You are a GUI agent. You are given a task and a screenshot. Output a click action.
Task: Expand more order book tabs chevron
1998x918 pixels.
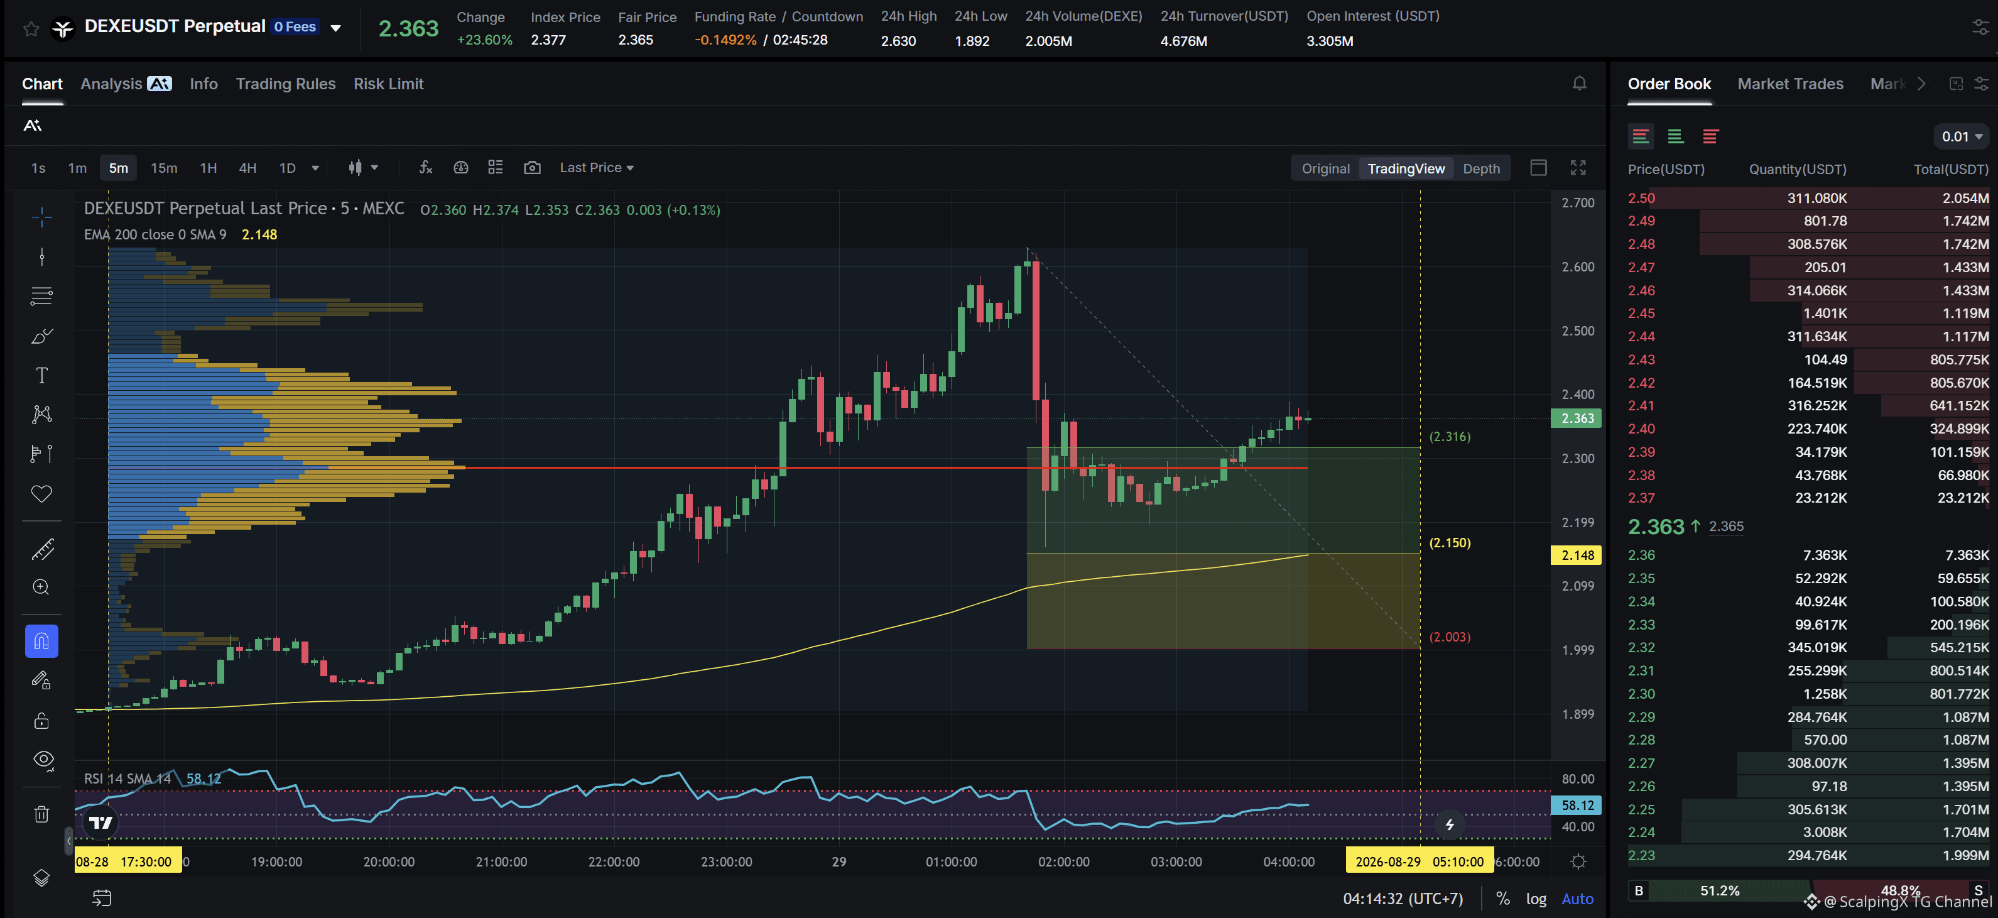1921,84
